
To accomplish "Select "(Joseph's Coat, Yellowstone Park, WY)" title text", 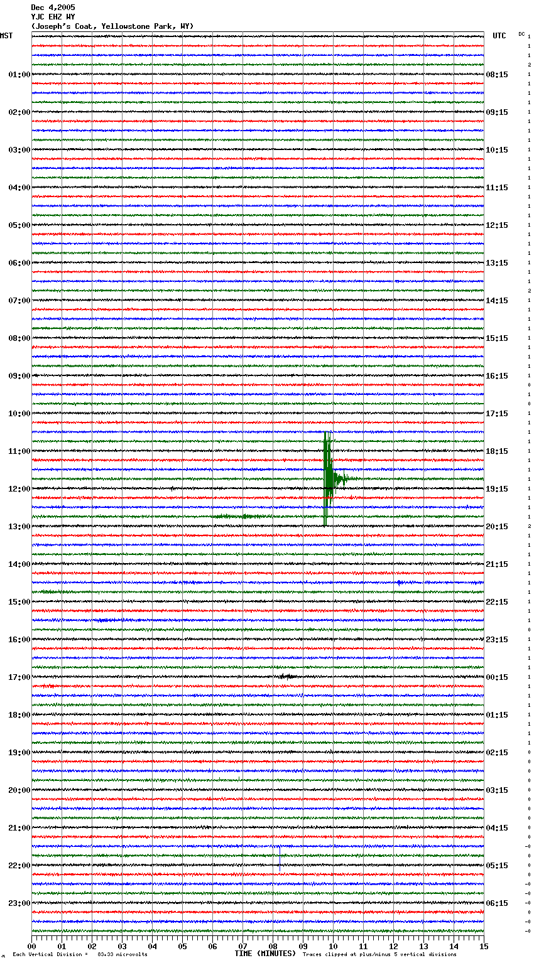I will click(112, 26).
